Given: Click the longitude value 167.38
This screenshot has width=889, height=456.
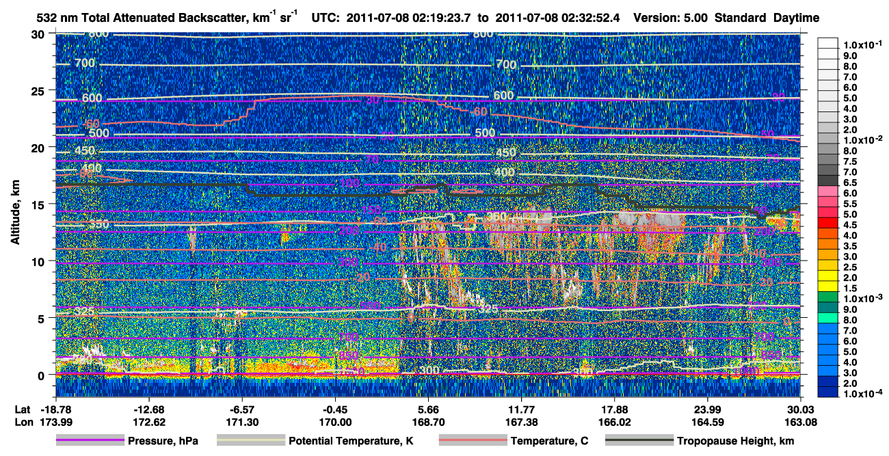Looking at the screenshot, I should (521, 422).
